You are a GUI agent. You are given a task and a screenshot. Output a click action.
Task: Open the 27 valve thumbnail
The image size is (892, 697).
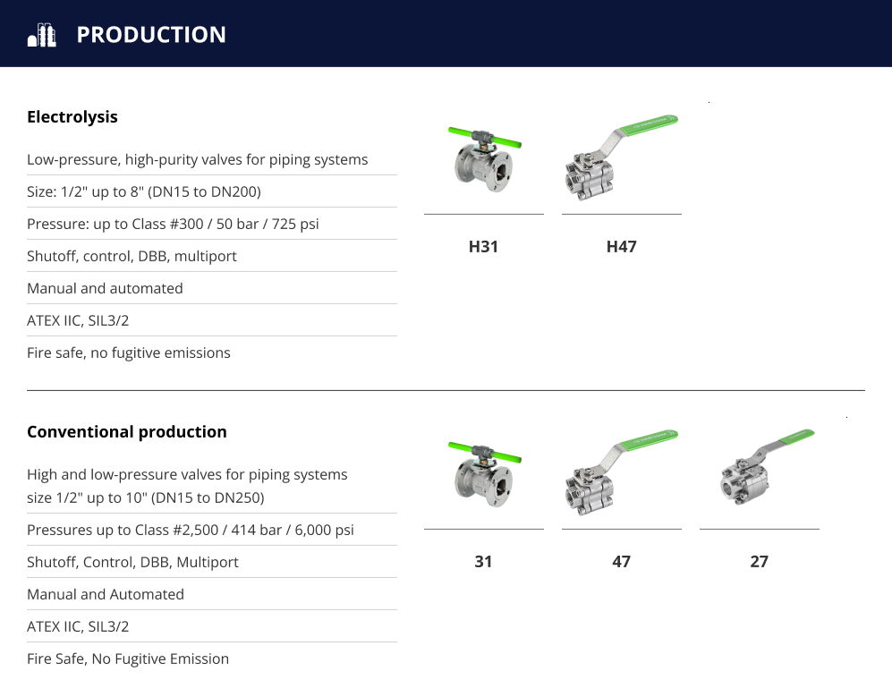[x=768, y=467]
